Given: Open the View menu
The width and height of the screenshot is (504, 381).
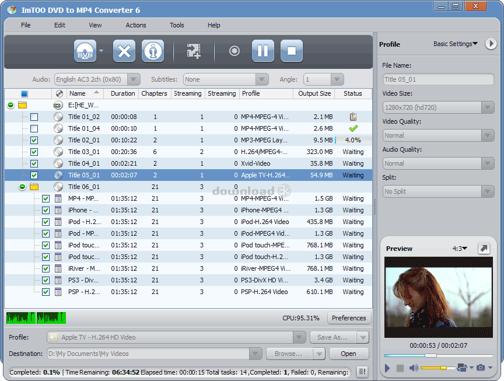Looking at the screenshot, I should 95,25.
